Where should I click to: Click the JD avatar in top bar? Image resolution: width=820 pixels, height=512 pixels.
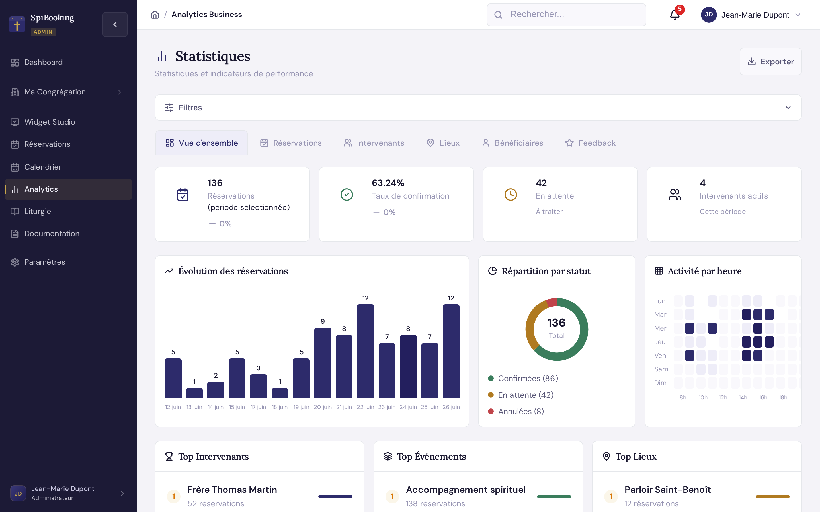coord(708,15)
